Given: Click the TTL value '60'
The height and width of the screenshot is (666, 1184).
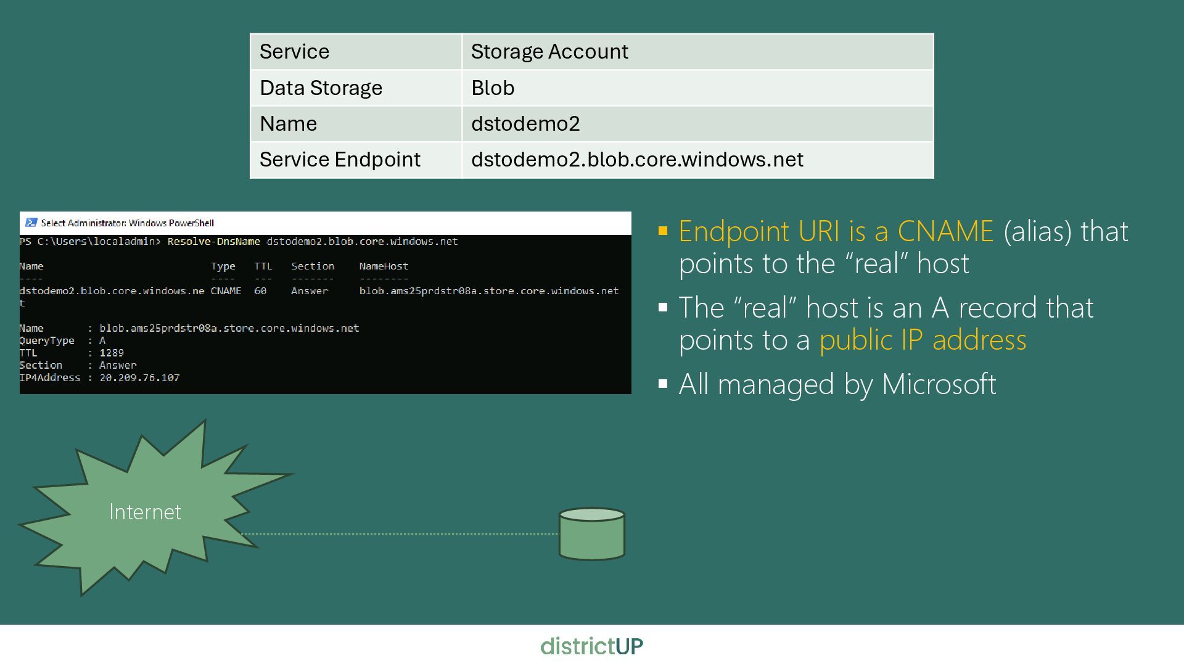Looking at the screenshot, I should [260, 291].
